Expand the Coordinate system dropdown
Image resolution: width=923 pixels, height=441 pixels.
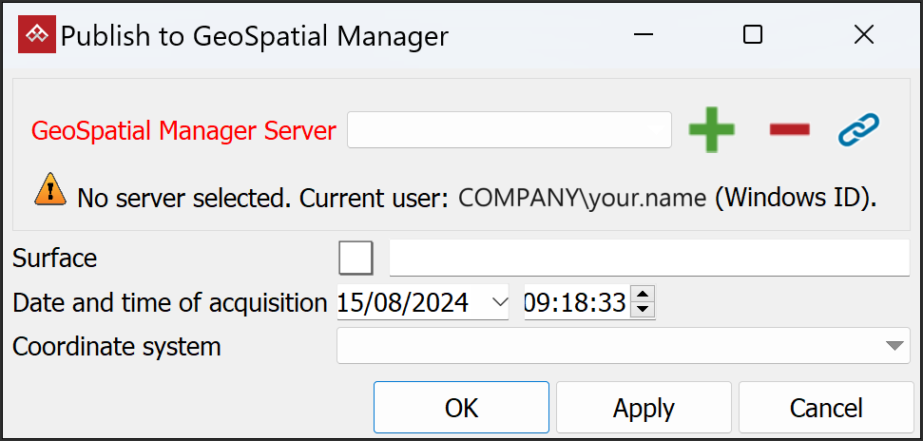[894, 346]
